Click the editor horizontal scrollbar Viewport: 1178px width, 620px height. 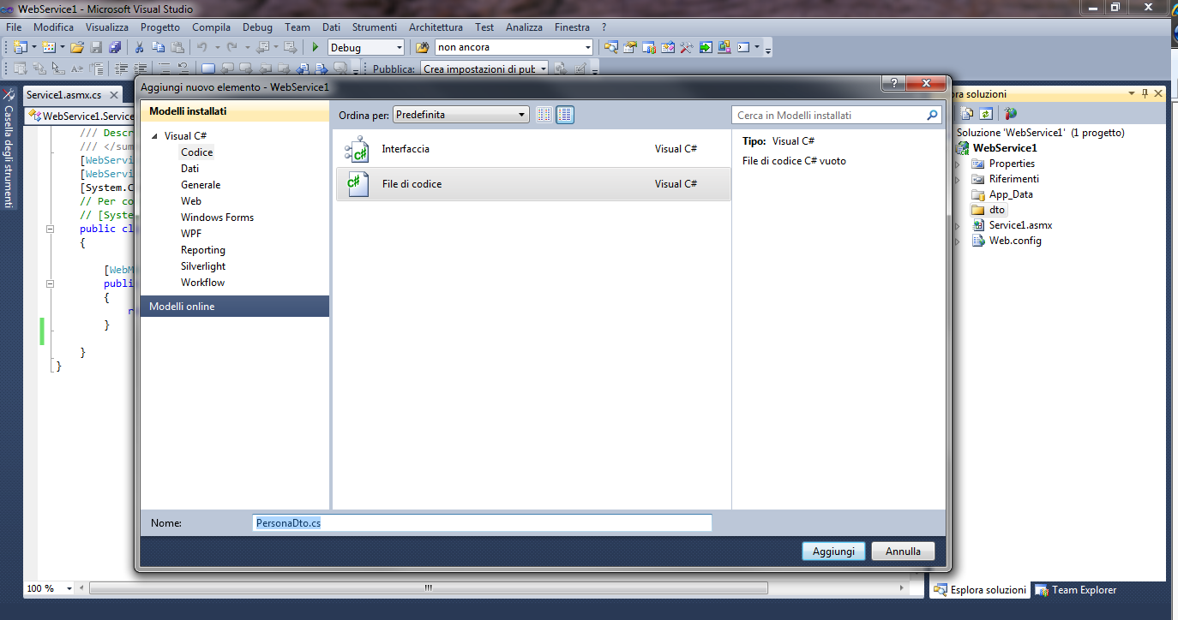tap(428, 588)
